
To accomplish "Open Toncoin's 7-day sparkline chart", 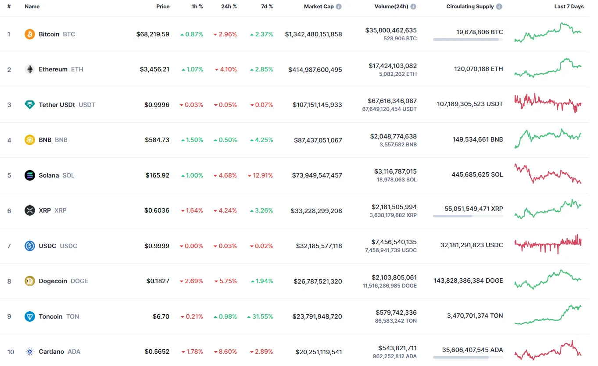I will 548,315.
